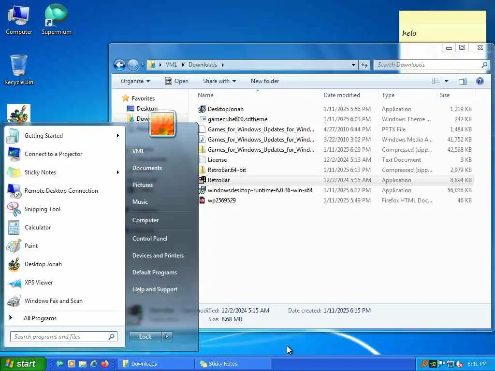This screenshot has height=371, width=495.
Task: Open Recycle Bin desktop icon
Action: (x=19, y=70)
